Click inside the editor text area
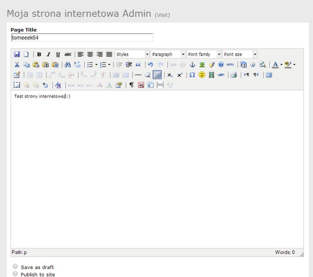 click(157, 169)
